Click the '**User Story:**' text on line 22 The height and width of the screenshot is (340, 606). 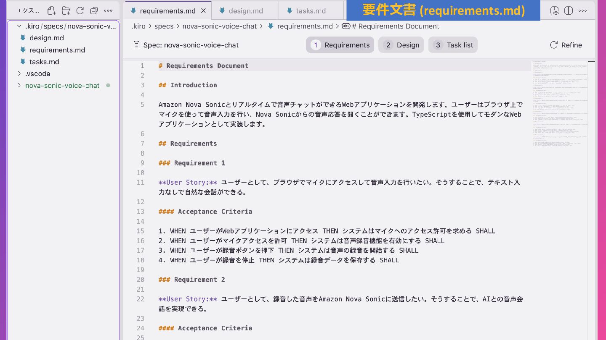click(x=188, y=299)
